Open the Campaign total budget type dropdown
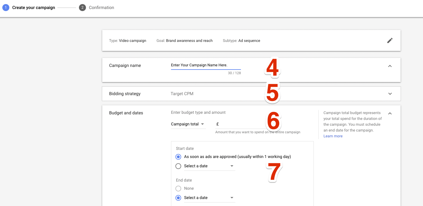The image size is (423, 206). 188,124
